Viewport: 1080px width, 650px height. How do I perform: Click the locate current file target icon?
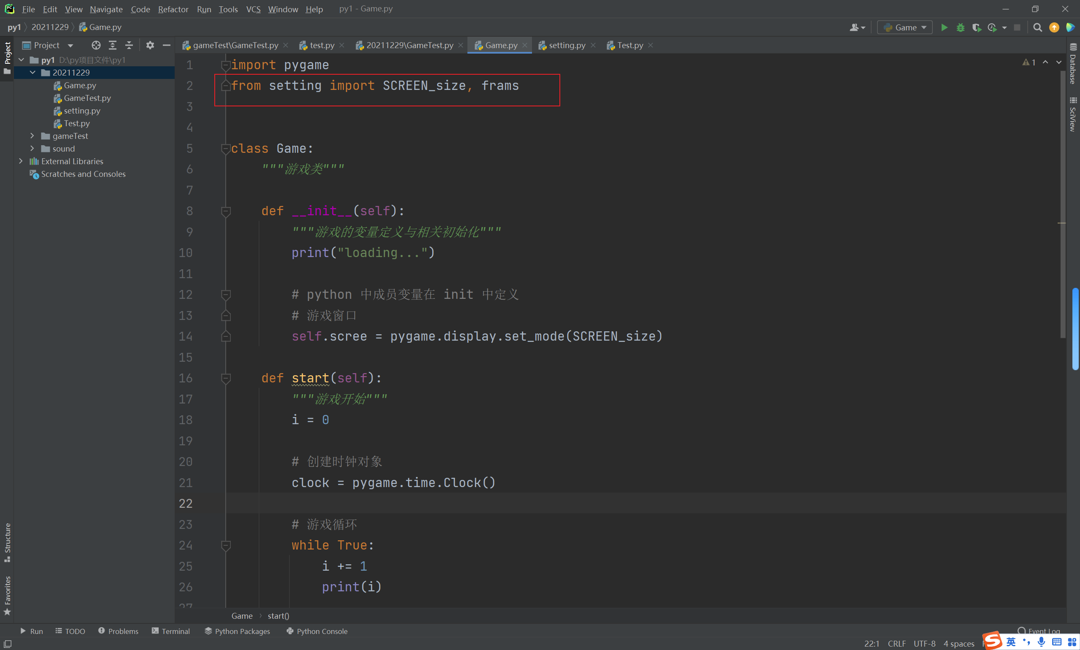click(x=96, y=45)
